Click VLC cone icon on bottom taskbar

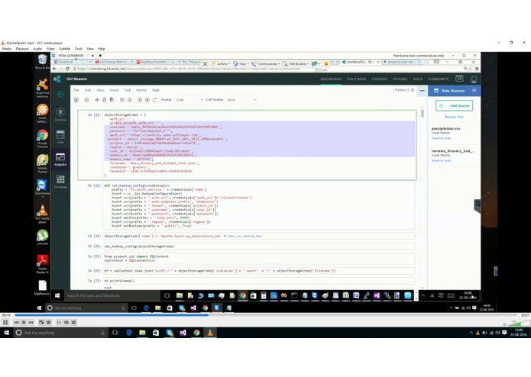pos(210,333)
